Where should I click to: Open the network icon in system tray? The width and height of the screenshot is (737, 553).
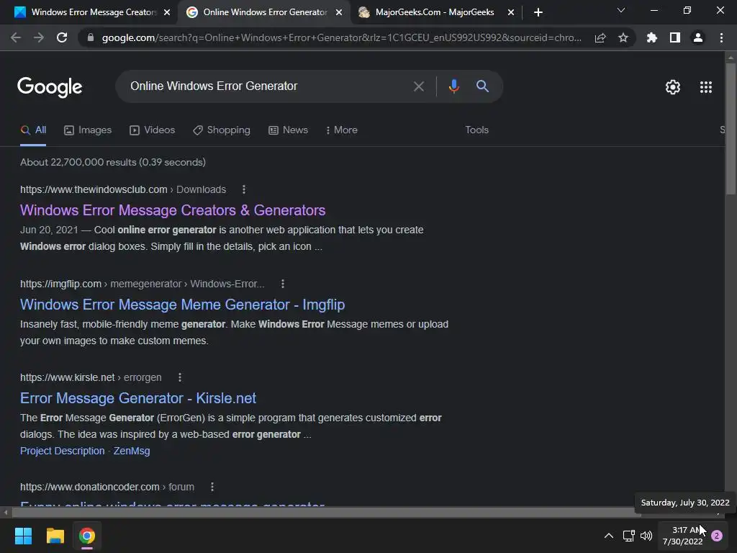[x=628, y=536]
